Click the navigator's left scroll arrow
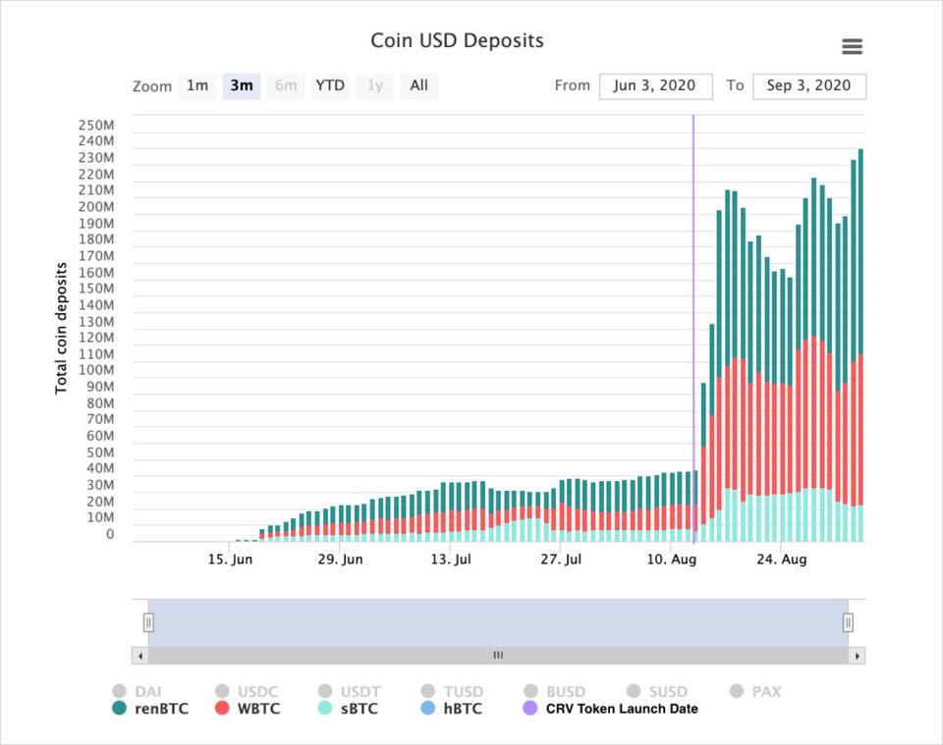This screenshot has width=943, height=745. [140, 655]
